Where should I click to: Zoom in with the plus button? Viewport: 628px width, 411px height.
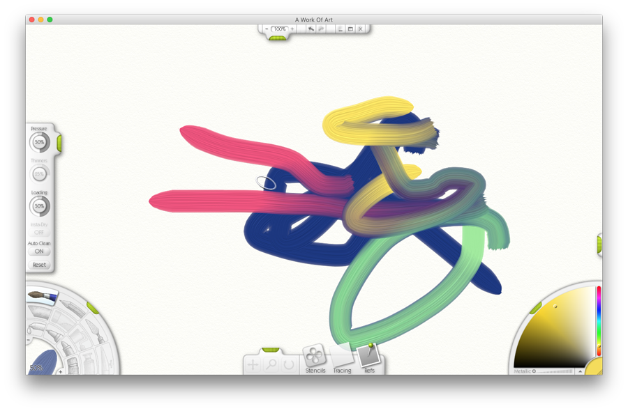(292, 29)
